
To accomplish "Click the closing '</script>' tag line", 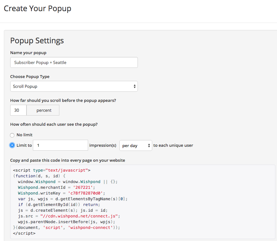I will (24, 233).
